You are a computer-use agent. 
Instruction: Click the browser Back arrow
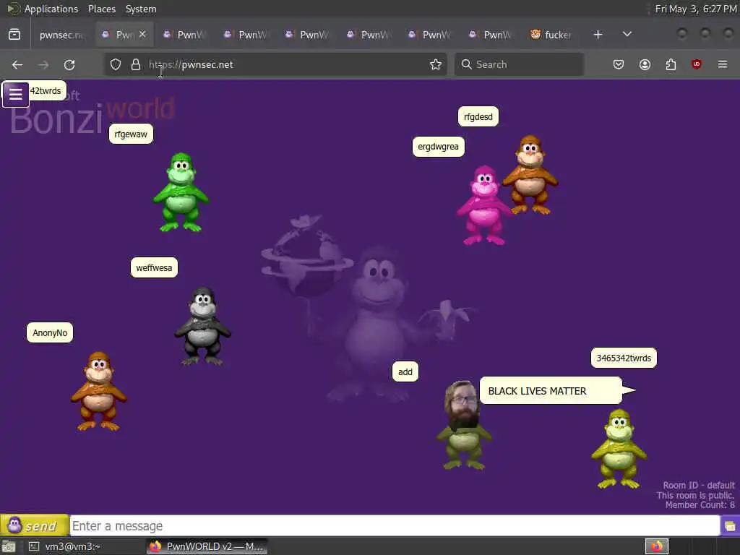coord(17,64)
